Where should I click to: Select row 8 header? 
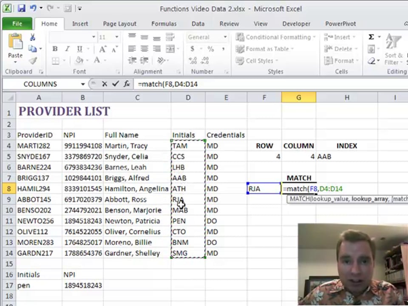pos(9,189)
